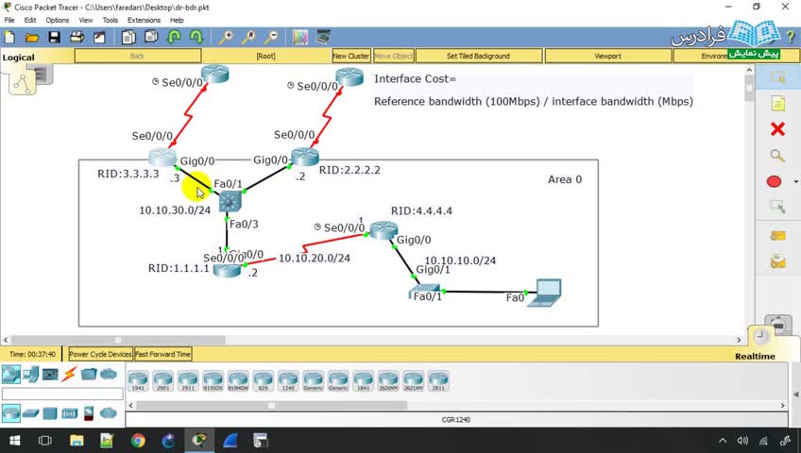This screenshot has width=801, height=453.
Task: Click the [Root] navigation button
Action: coord(265,56)
